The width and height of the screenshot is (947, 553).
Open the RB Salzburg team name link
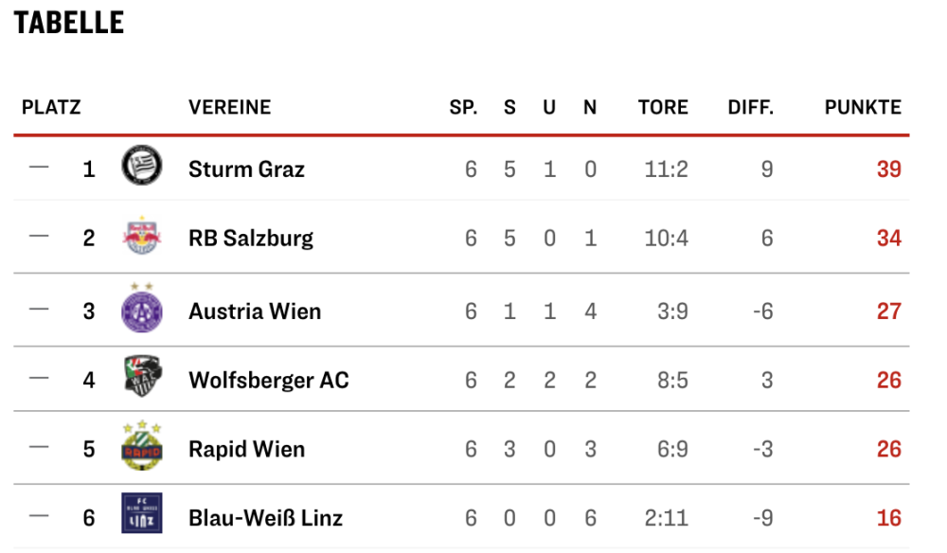point(250,238)
